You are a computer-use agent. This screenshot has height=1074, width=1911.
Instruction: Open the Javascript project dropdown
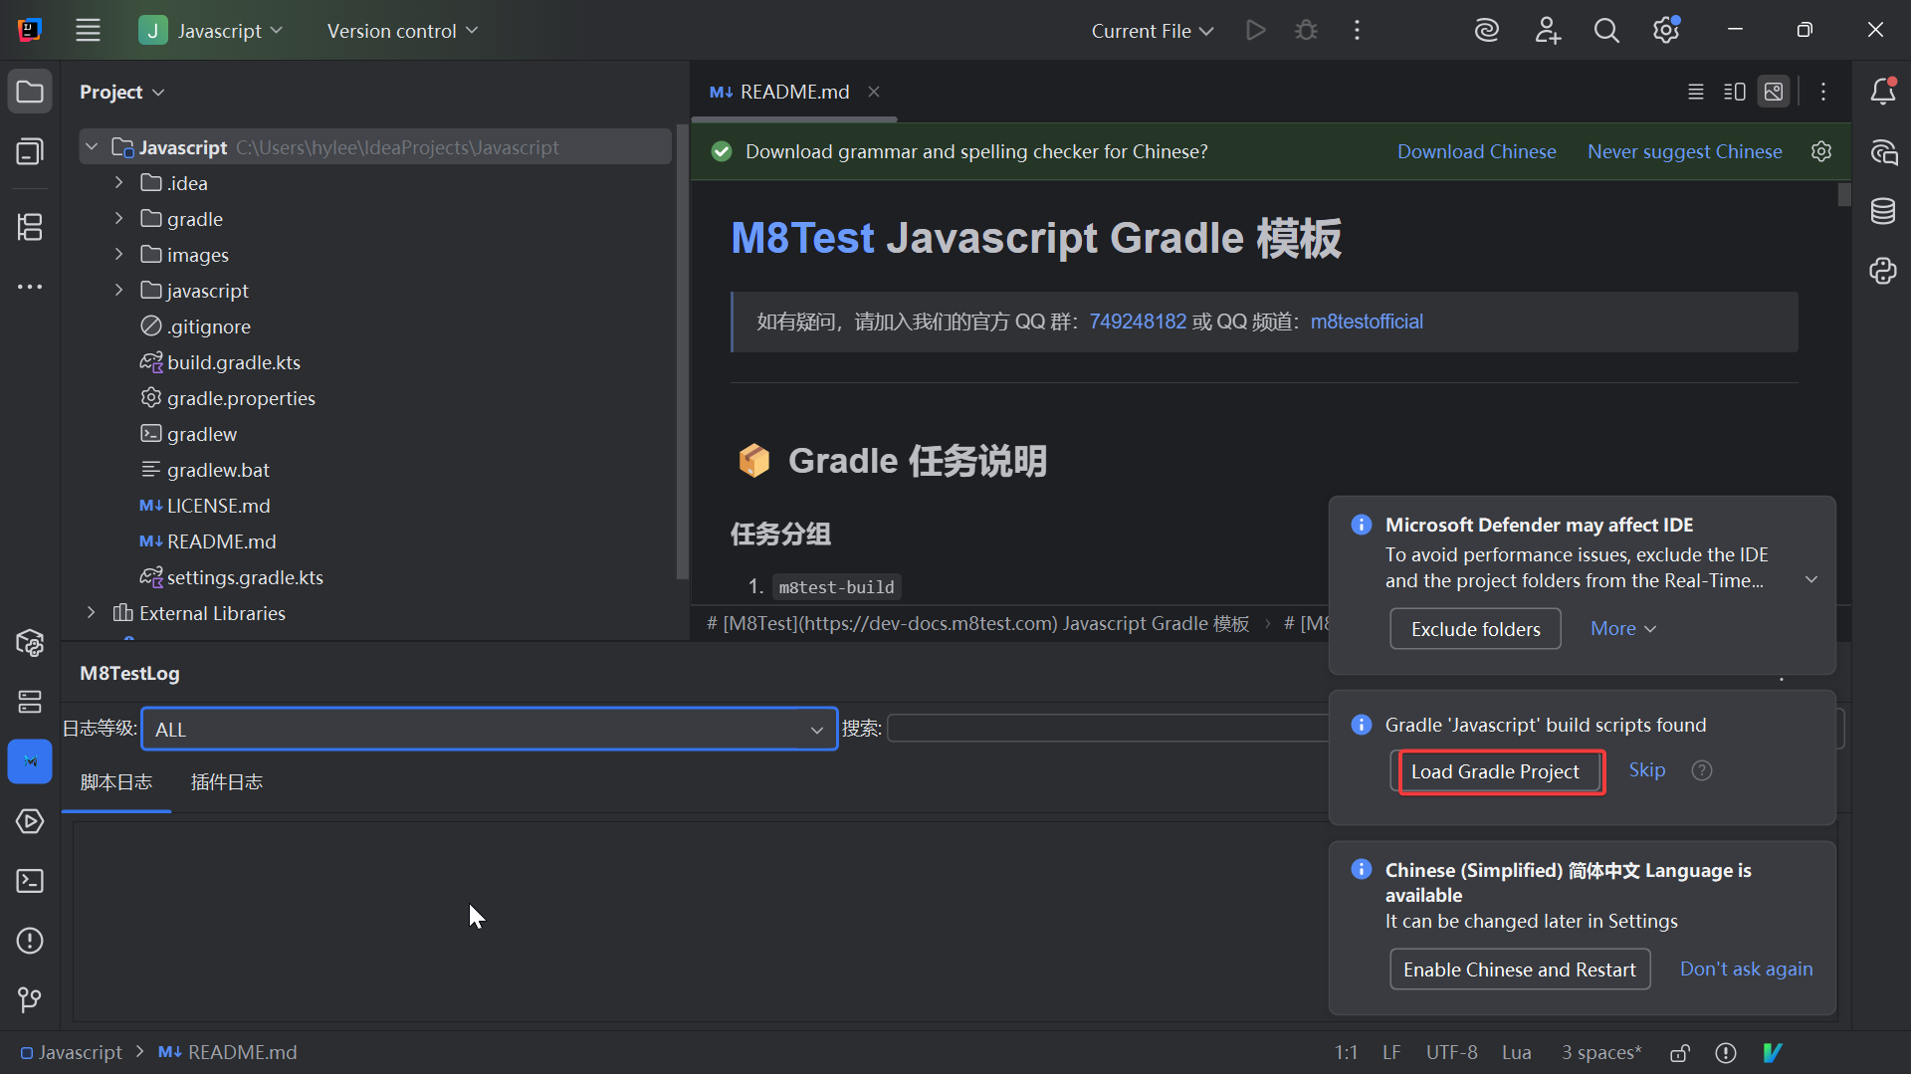point(212,31)
